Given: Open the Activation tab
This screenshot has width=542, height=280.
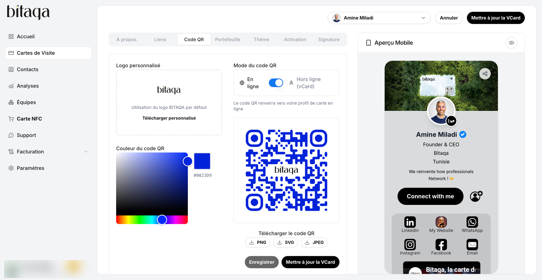Looking at the screenshot, I should (x=295, y=39).
